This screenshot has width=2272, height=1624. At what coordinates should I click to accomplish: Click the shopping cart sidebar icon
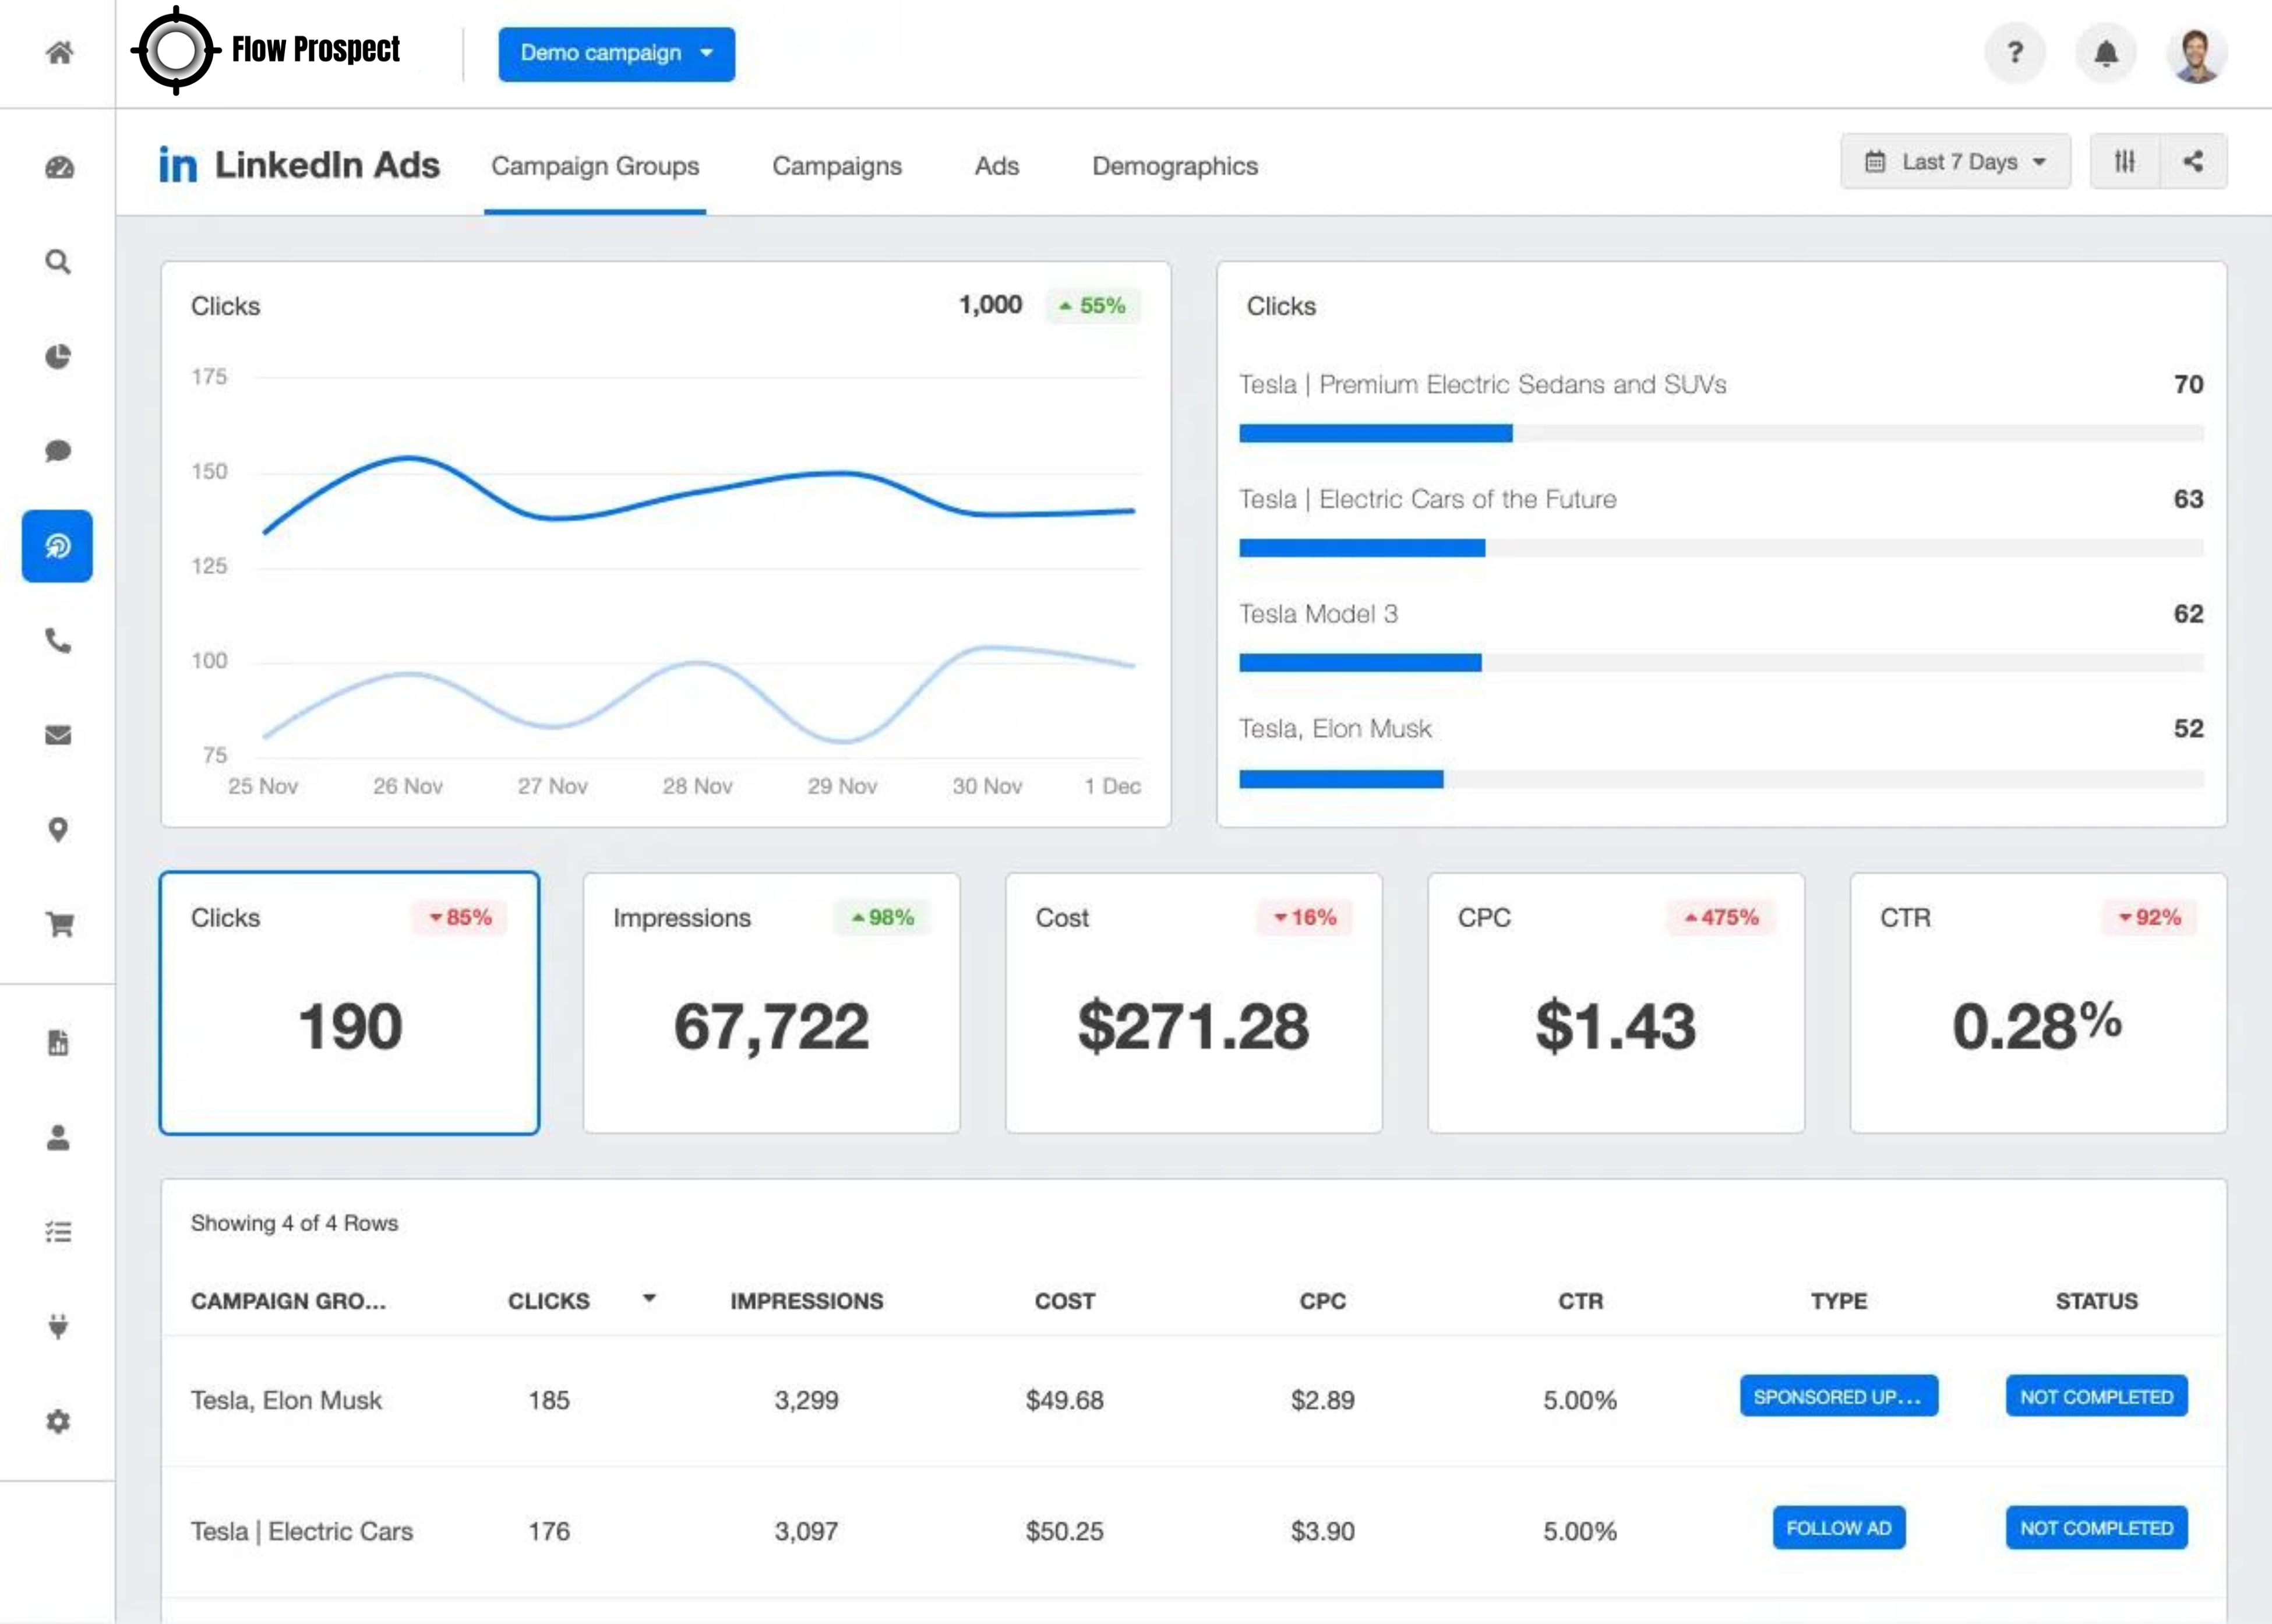coord(59,924)
